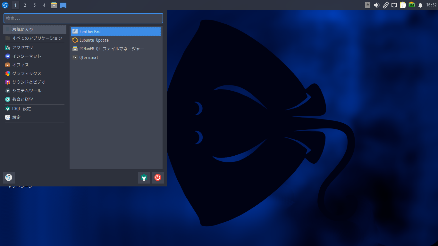Open the システムツール category
This screenshot has height=246, width=438.
pyautogui.click(x=35, y=91)
